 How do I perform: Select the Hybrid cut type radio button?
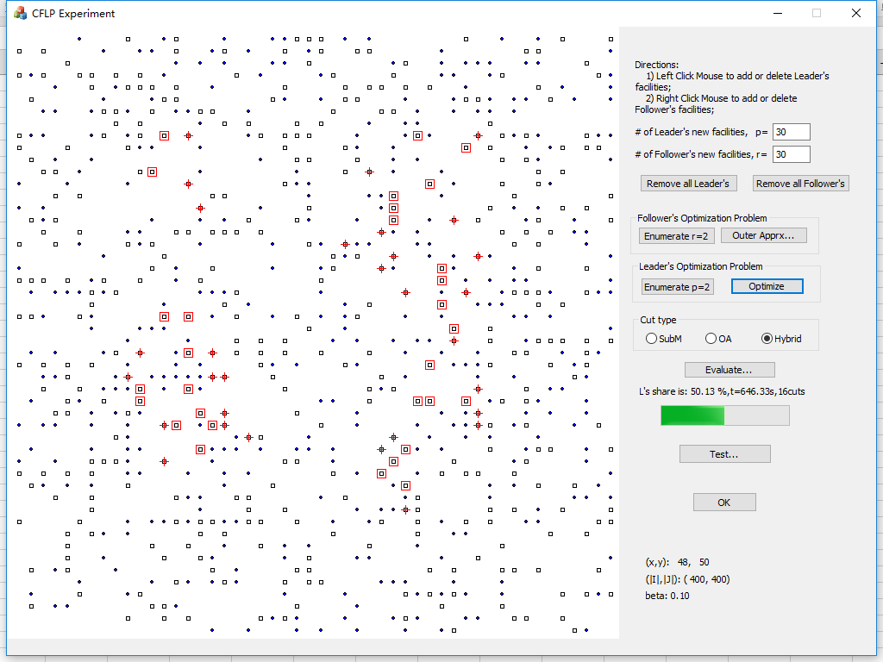coord(767,339)
